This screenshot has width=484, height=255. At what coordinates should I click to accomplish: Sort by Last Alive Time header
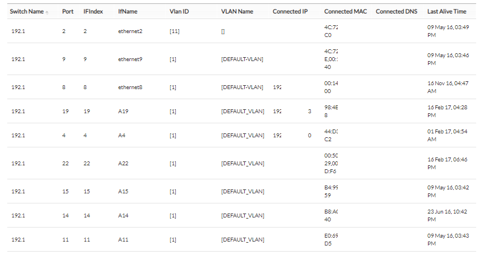446,11
